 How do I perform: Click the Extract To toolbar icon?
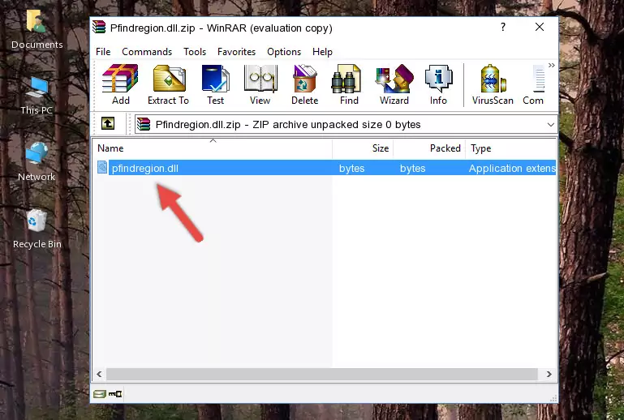(x=168, y=84)
